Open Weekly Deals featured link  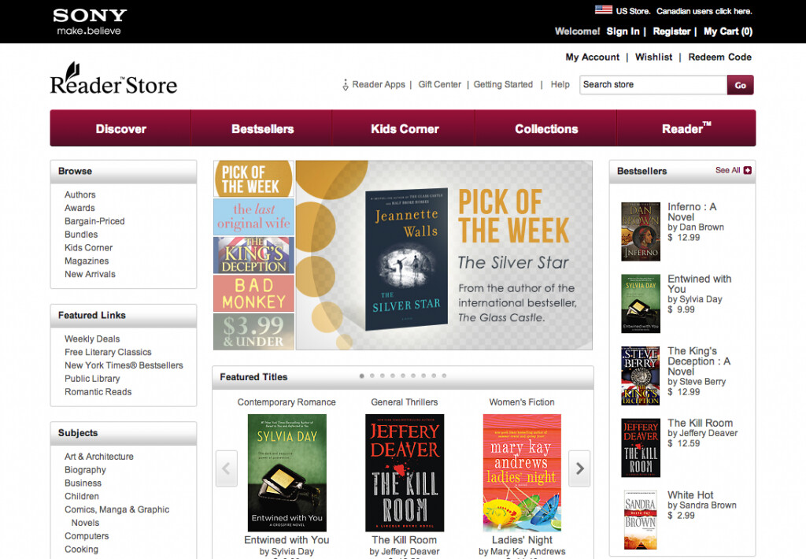click(x=92, y=339)
